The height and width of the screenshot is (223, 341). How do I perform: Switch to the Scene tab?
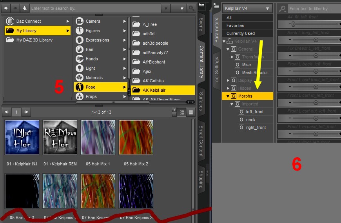pos(201,24)
